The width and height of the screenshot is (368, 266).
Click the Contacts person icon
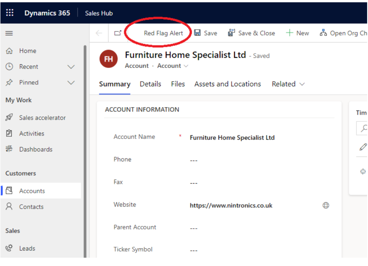coord(9,206)
